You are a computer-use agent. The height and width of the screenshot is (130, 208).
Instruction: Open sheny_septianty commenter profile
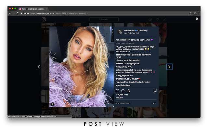tap(123, 76)
